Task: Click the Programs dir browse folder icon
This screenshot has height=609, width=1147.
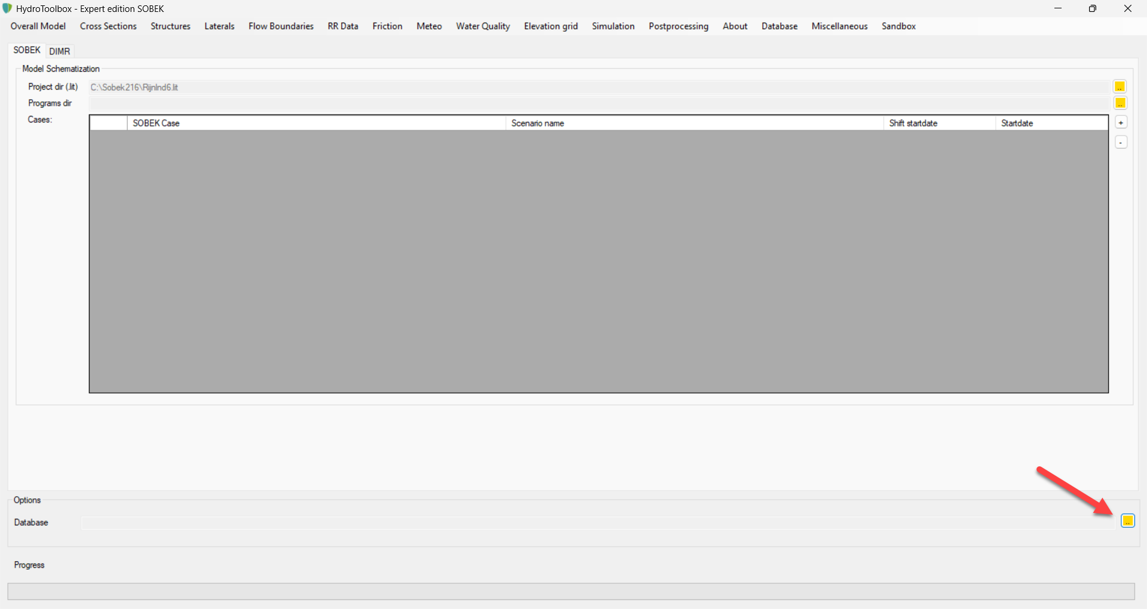Action: point(1120,103)
